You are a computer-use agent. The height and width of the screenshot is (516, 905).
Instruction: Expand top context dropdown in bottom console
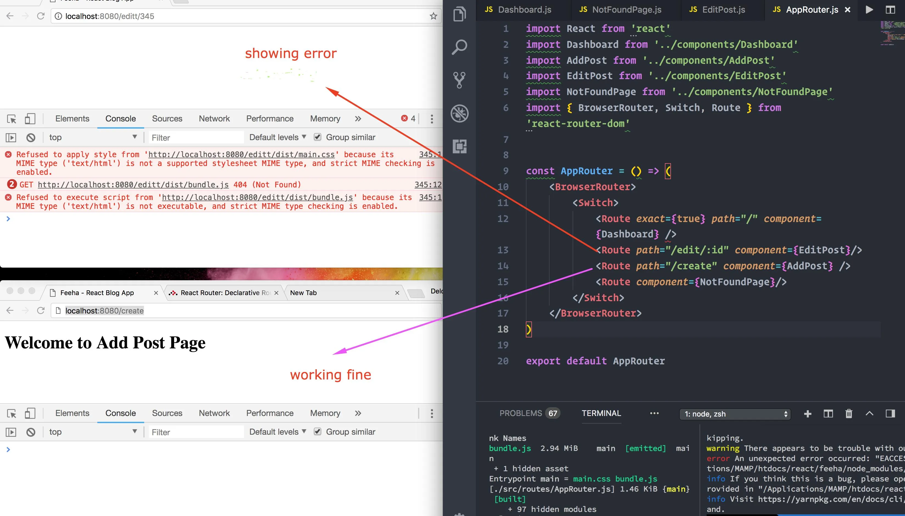(x=93, y=432)
